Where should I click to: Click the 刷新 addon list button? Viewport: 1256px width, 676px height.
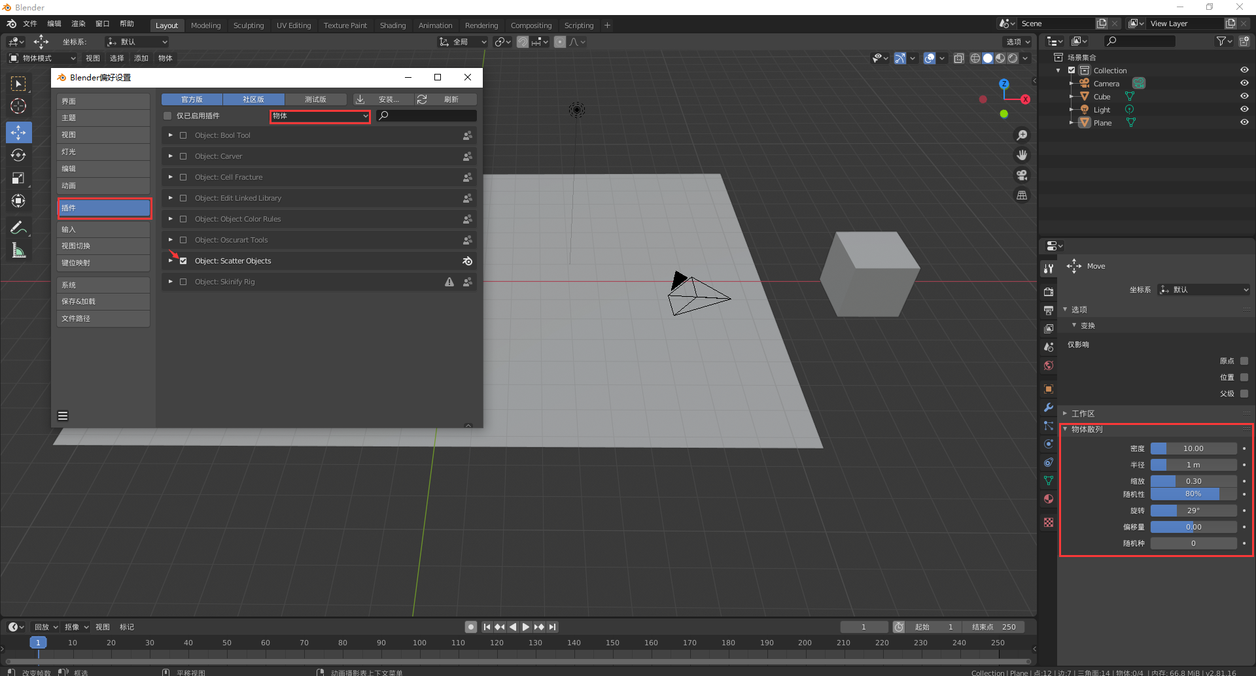(x=446, y=99)
